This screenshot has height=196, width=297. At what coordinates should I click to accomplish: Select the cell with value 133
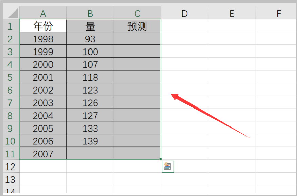[90, 128]
